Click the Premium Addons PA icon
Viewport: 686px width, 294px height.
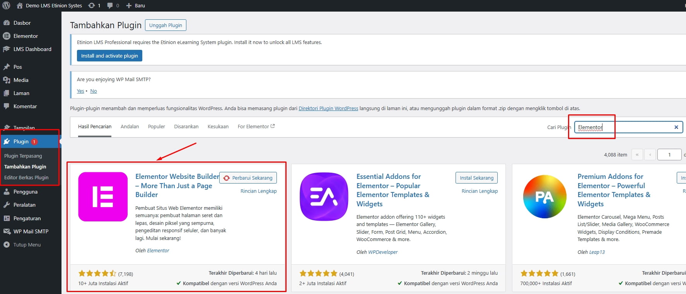pyautogui.click(x=544, y=197)
